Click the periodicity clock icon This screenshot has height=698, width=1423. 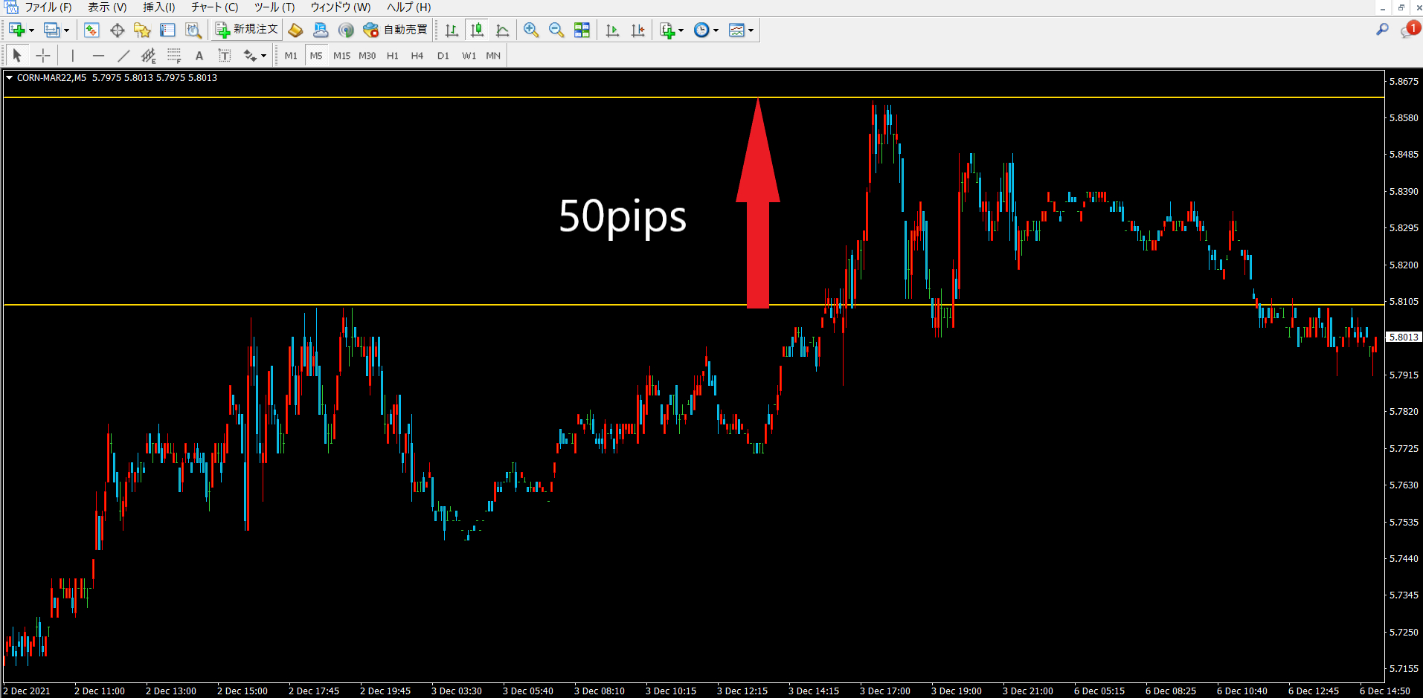click(x=701, y=30)
